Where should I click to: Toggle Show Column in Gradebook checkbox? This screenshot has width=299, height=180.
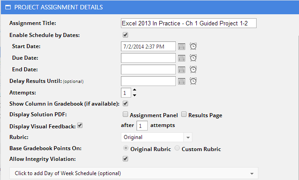coord(125,104)
